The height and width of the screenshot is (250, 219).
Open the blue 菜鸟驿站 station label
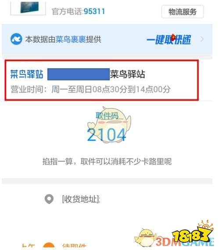(27, 74)
